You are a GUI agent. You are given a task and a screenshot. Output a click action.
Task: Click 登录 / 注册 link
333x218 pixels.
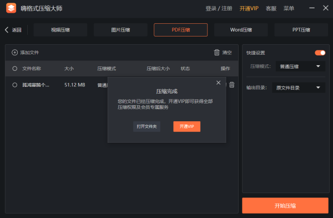pos(219,8)
